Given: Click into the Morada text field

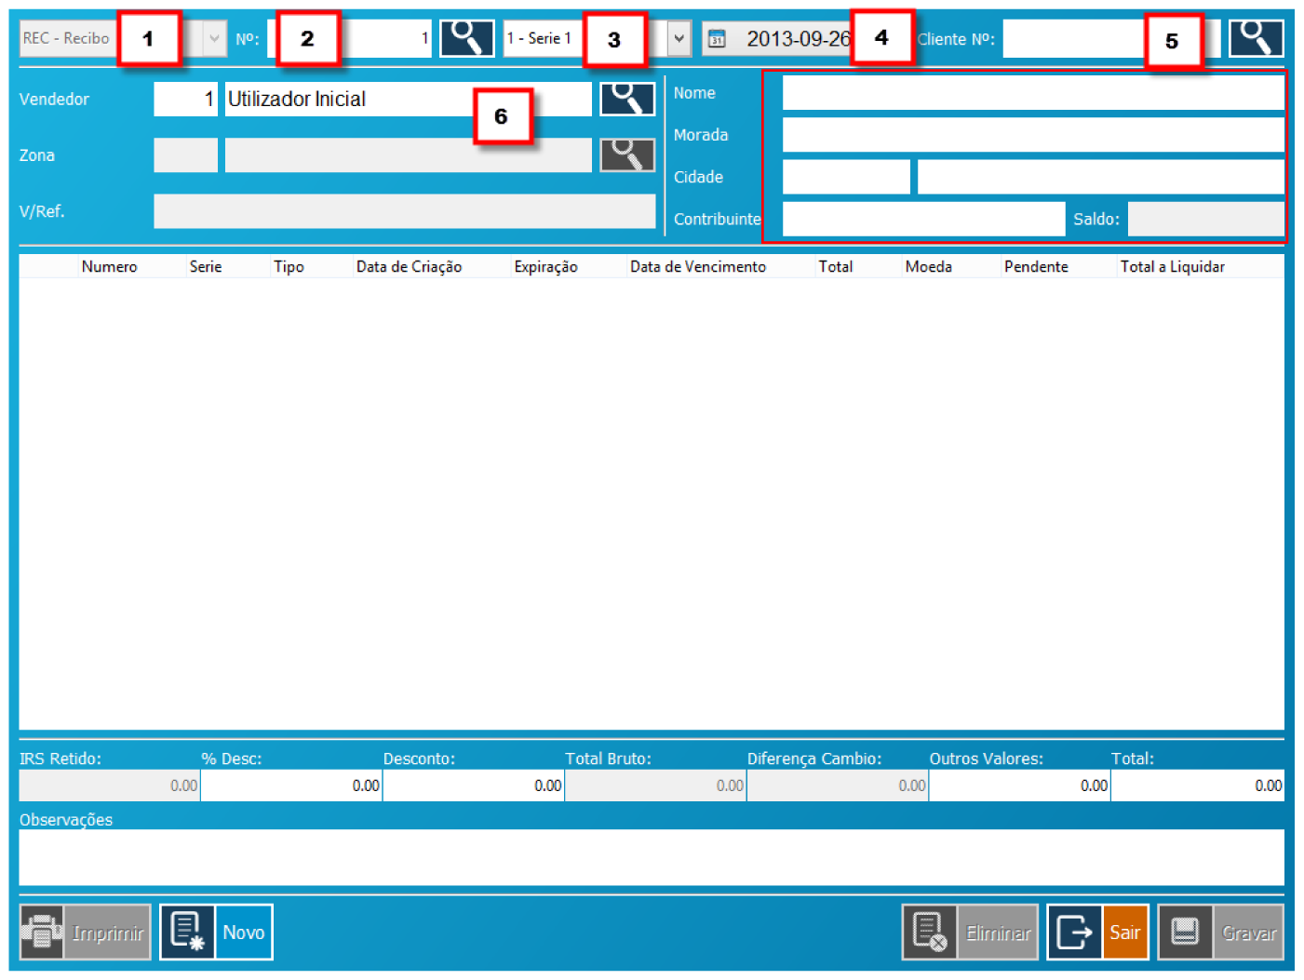Looking at the screenshot, I should click(1031, 135).
